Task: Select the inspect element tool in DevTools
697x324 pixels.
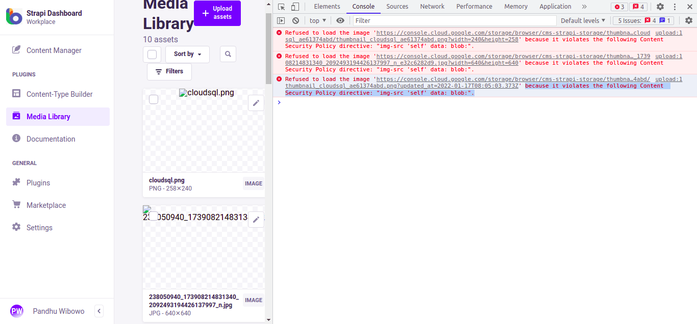Action: [x=281, y=7]
